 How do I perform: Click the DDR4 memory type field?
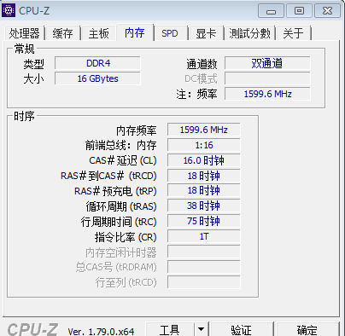point(97,63)
